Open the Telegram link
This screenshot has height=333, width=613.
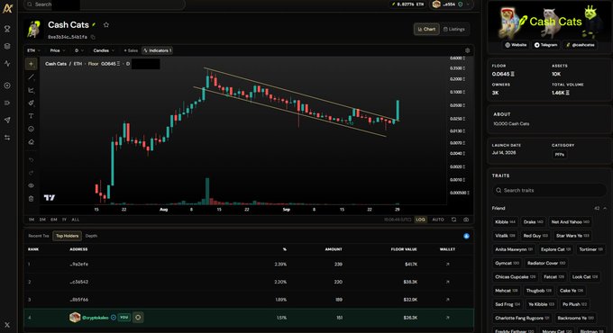click(545, 45)
